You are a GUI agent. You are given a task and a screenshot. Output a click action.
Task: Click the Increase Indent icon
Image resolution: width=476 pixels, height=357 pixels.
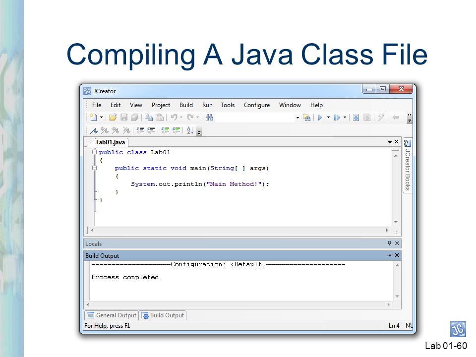coord(151,130)
